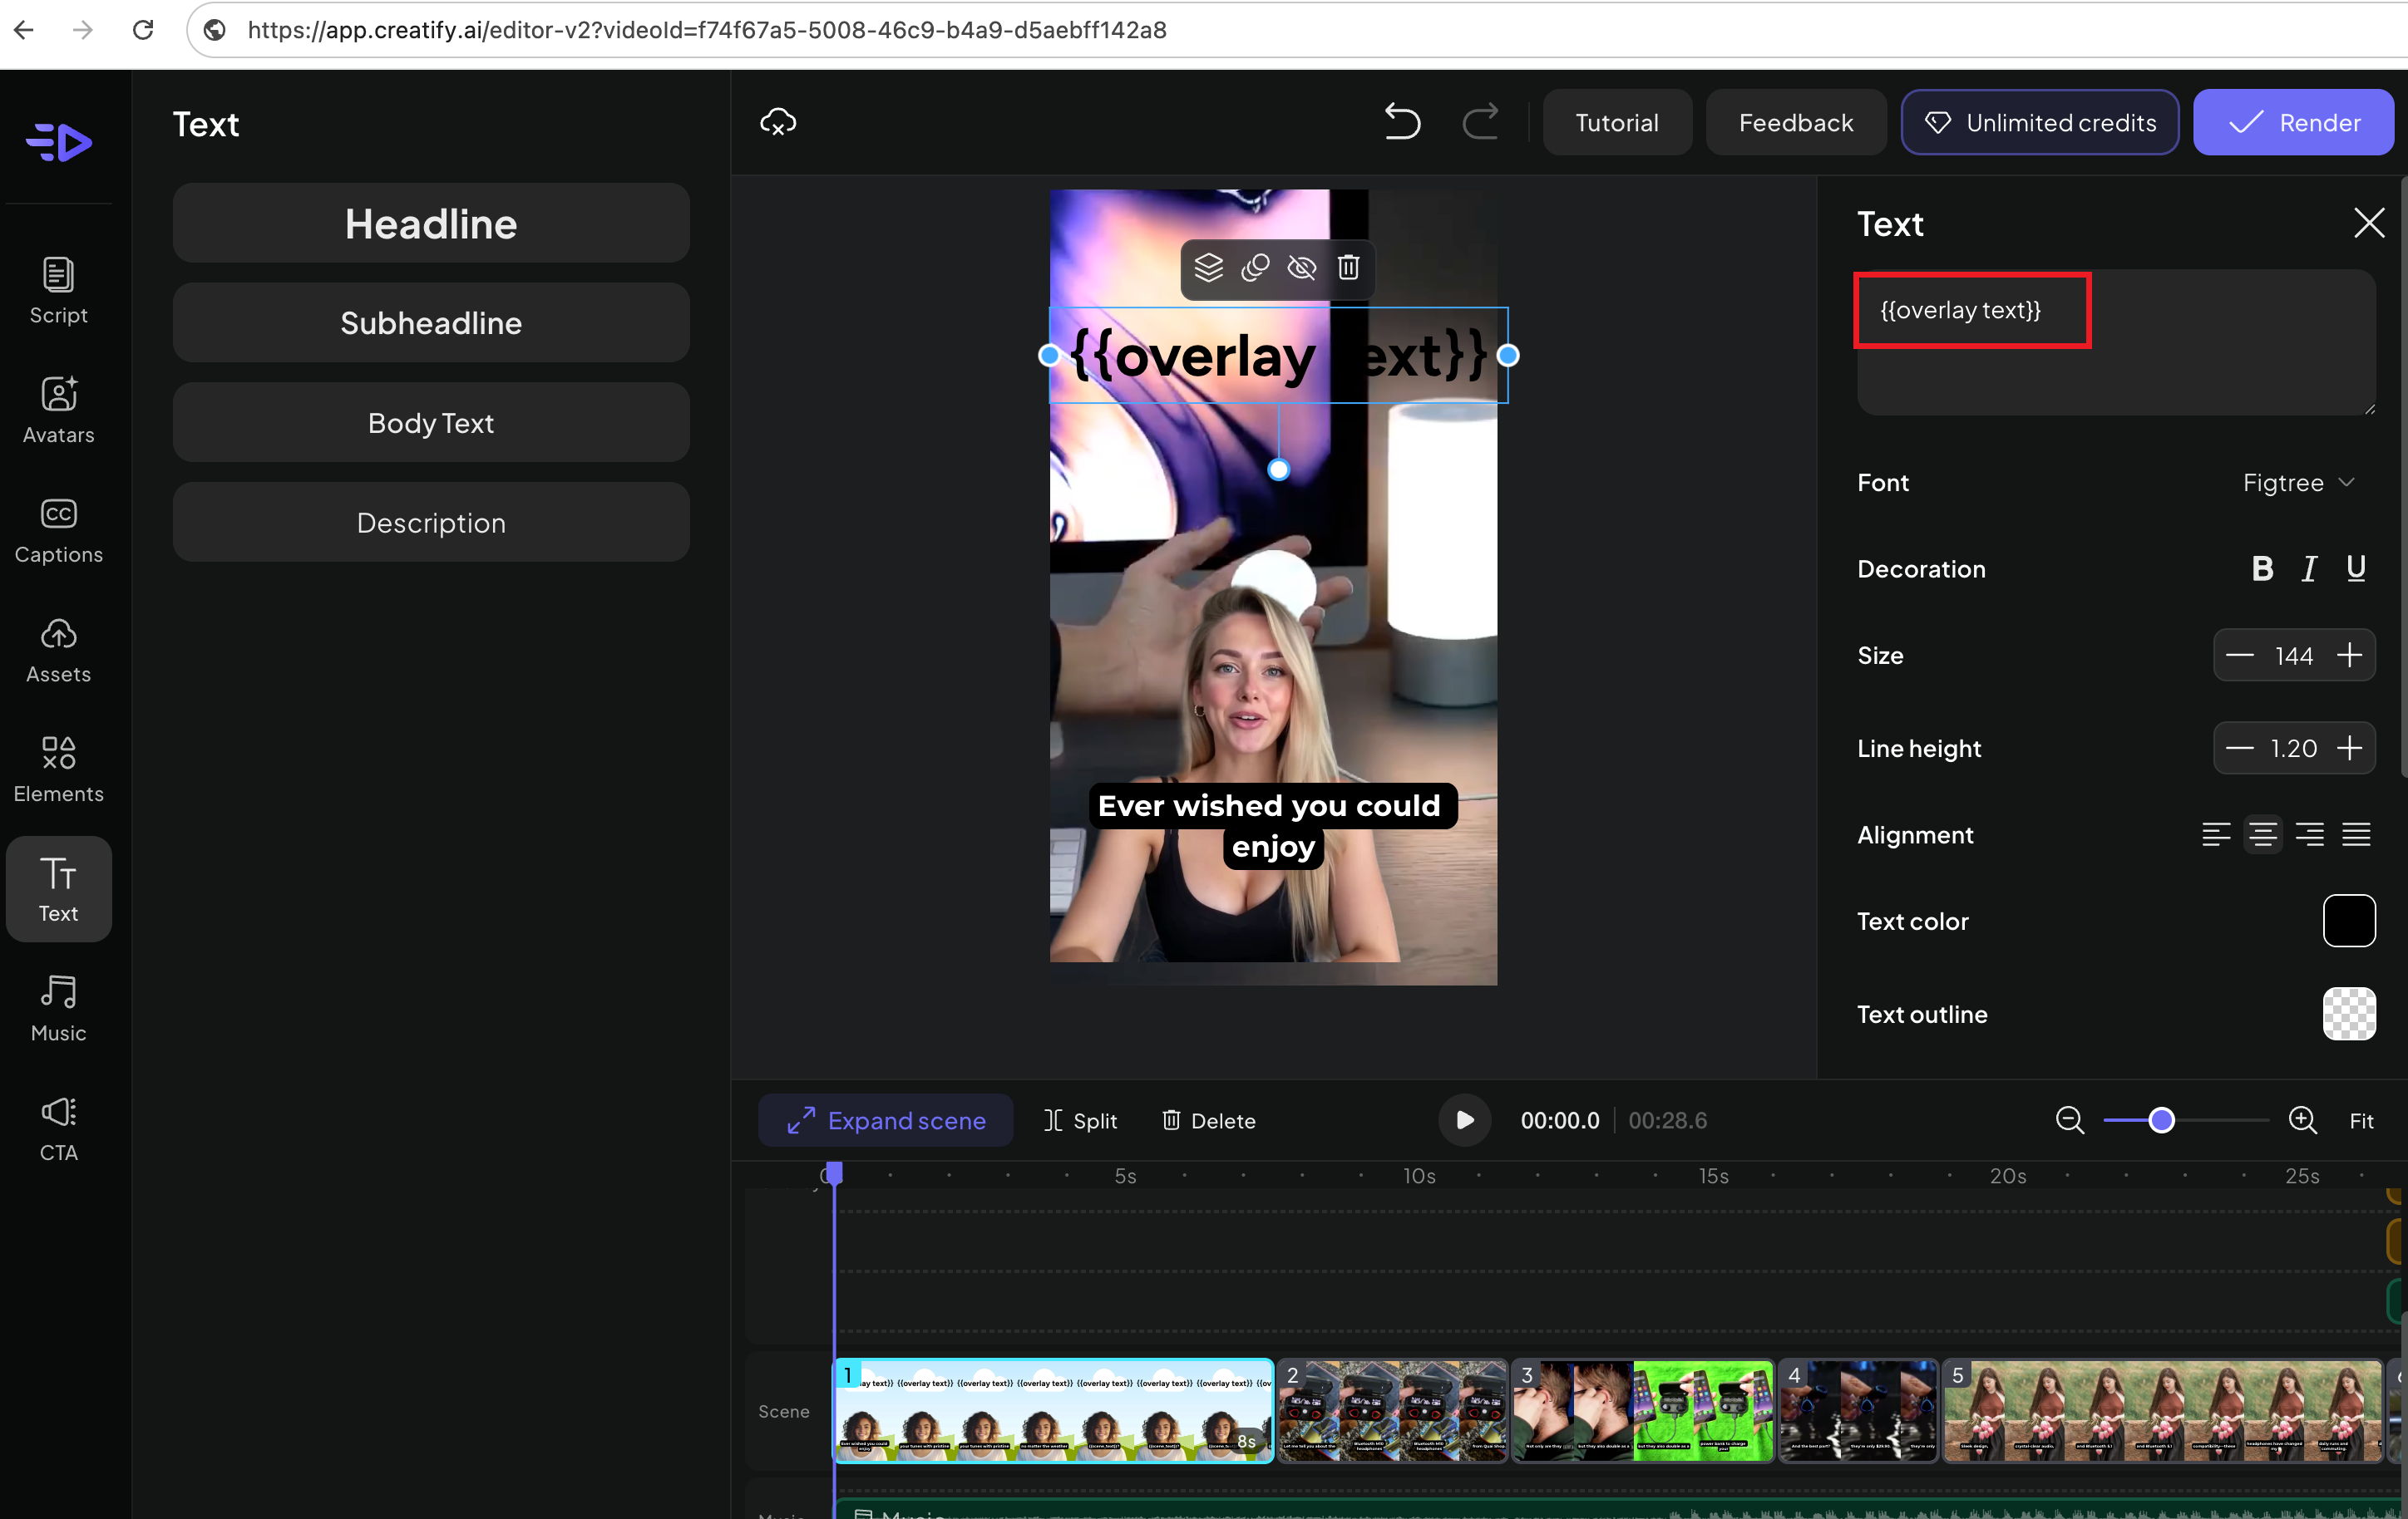Open the Elements panel
The height and width of the screenshot is (1519, 2408).
pos(57,768)
